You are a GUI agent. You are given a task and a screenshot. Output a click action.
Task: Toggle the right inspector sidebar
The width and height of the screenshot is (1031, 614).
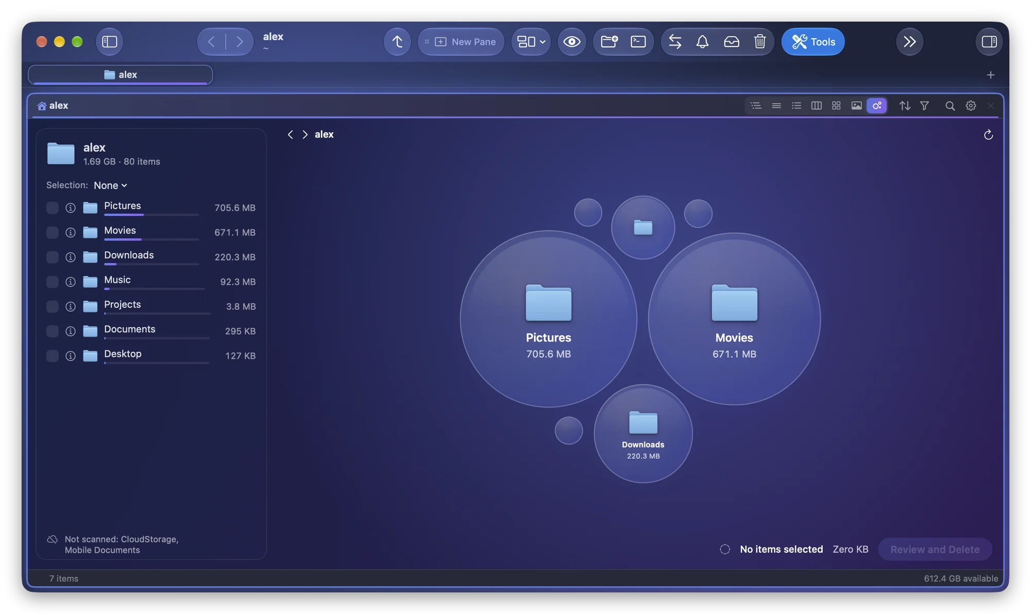tap(989, 42)
